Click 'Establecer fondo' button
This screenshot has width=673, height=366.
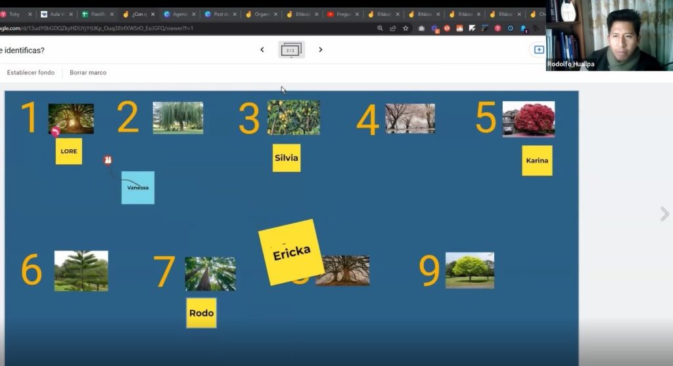tap(31, 73)
